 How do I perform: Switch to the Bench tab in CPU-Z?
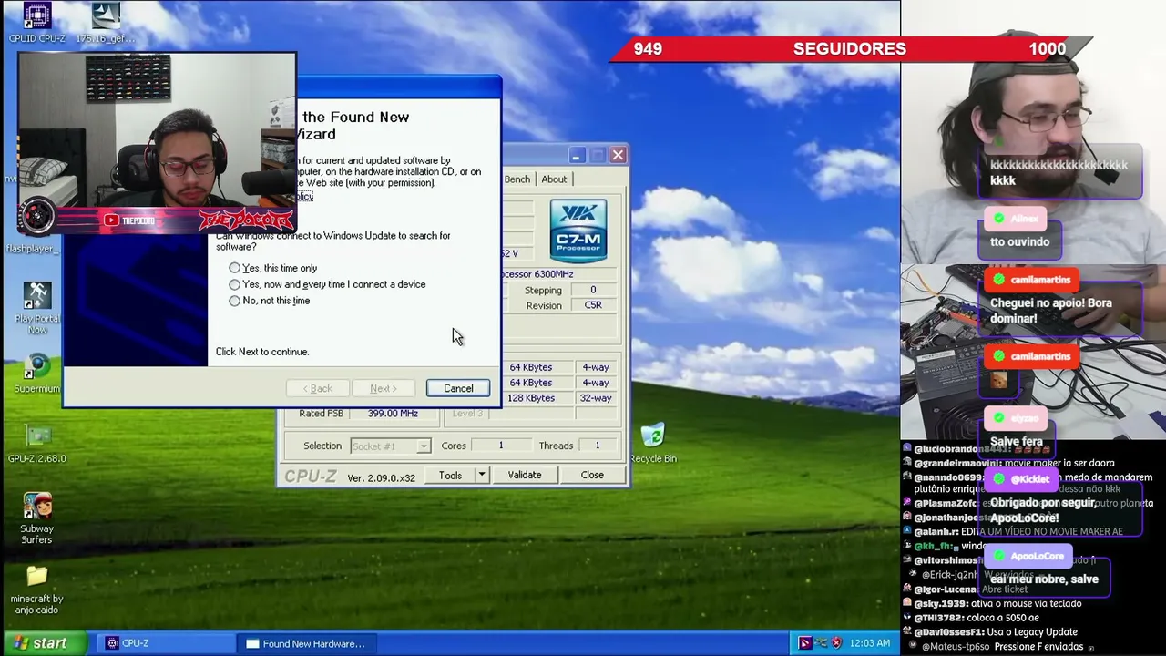tap(517, 179)
